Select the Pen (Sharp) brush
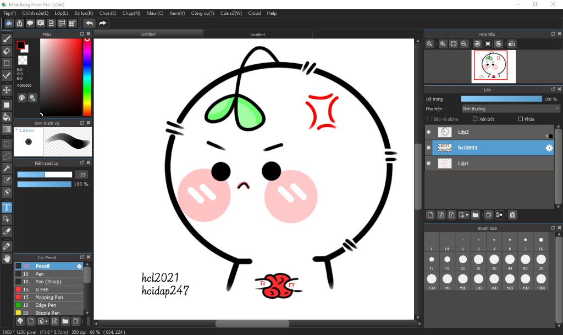Screen dimensions: 563x335 click(49, 282)
